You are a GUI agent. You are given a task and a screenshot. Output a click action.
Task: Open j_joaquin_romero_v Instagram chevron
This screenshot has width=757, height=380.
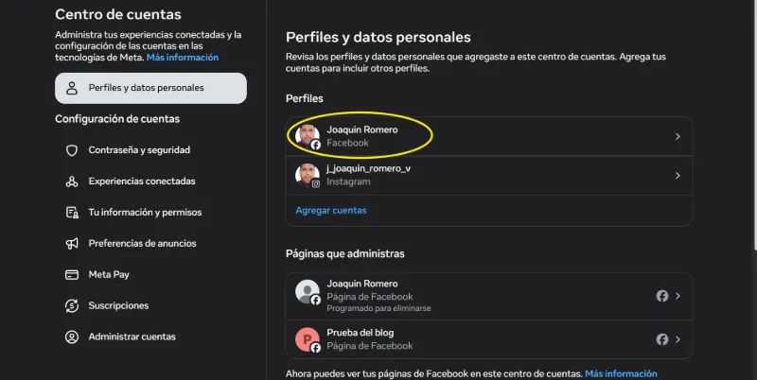(x=678, y=176)
